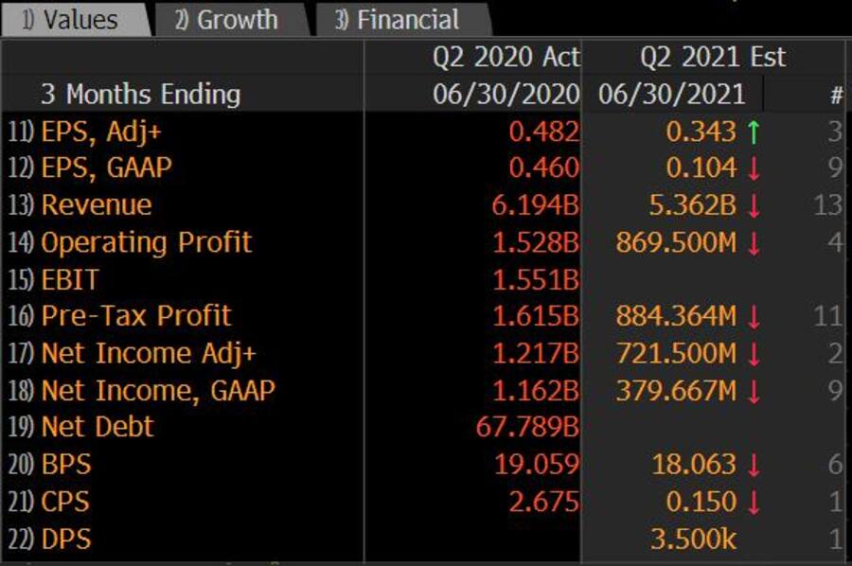
Task: Select the EPS Adj+ row
Action: (x=85, y=130)
